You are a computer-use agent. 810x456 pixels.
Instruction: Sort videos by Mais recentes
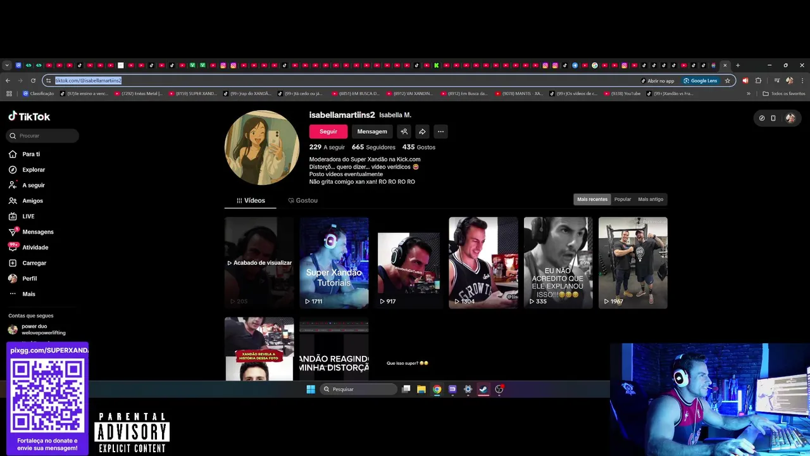pyautogui.click(x=592, y=199)
